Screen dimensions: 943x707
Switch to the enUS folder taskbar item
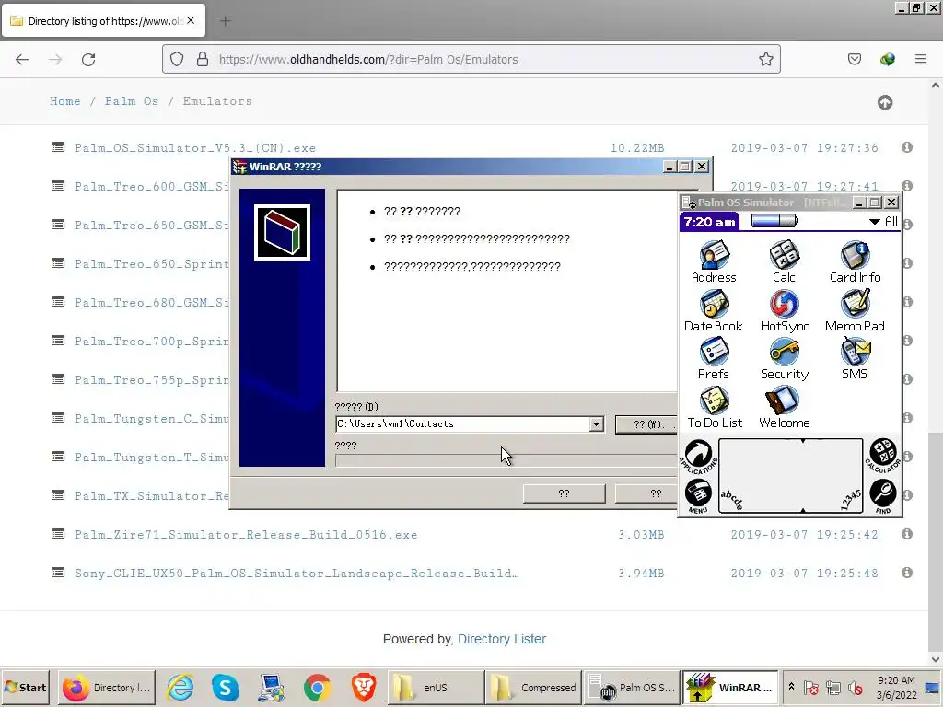point(436,687)
